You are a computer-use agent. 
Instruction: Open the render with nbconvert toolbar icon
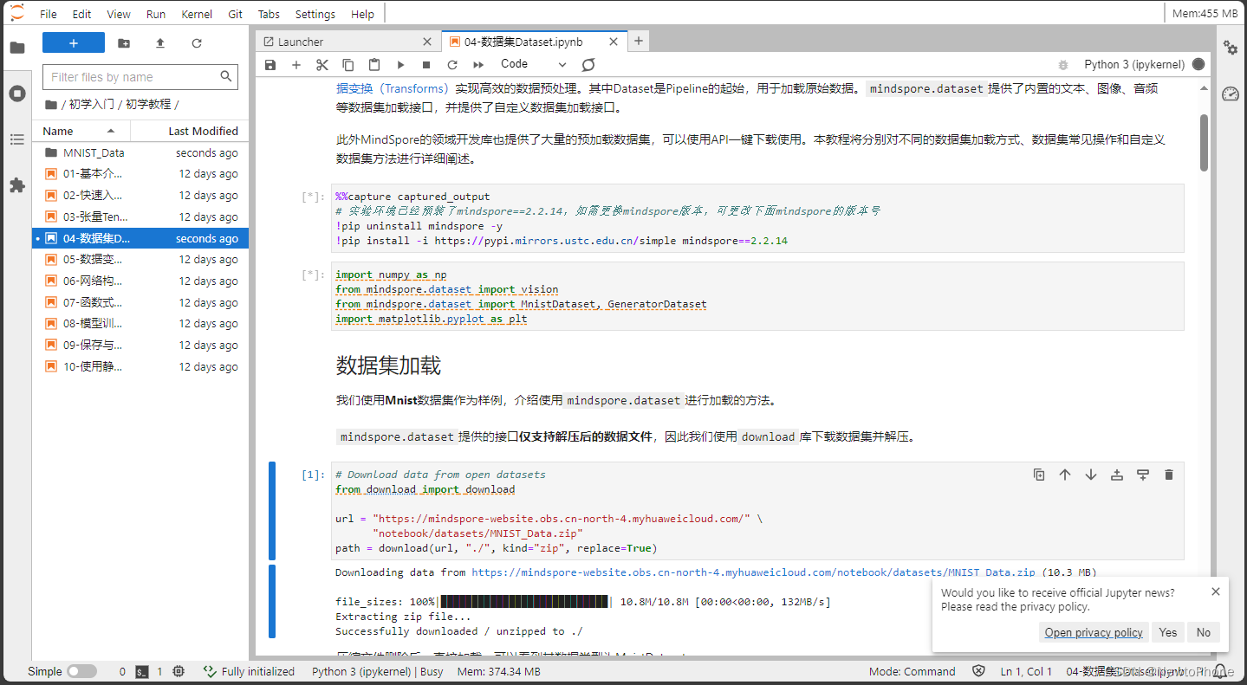coord(588,64)
